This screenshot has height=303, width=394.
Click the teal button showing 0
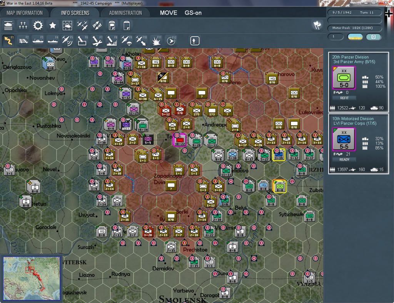pos(373,37)
